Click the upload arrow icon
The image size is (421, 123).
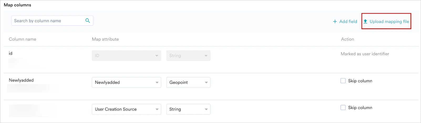point(365,22)
